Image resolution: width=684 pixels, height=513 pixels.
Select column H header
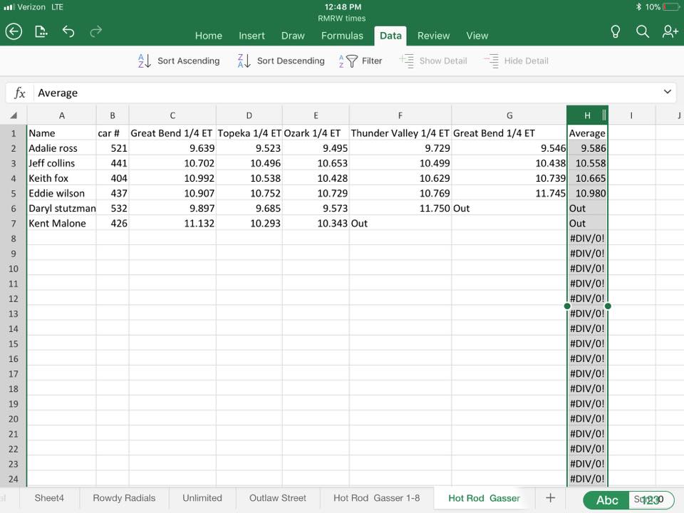[x=586, y=115]
